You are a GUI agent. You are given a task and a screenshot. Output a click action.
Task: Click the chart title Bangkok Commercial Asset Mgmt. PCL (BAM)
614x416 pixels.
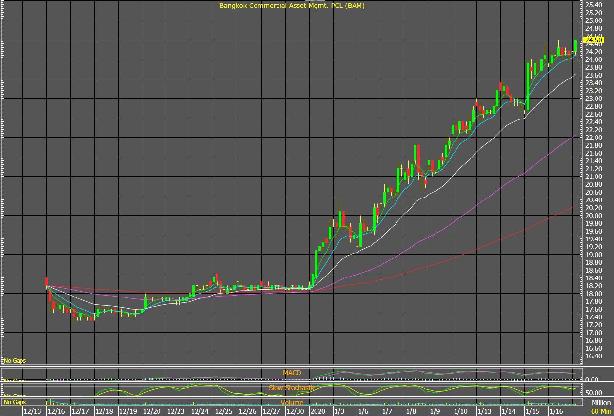(x=292, y=6)
